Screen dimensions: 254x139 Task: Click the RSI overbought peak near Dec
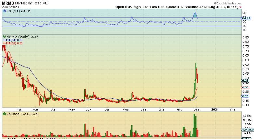[x=195, y=15]
